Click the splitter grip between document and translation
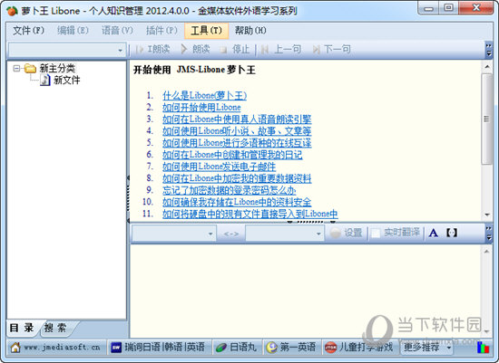The image size is (499, 363). [311, 222]
